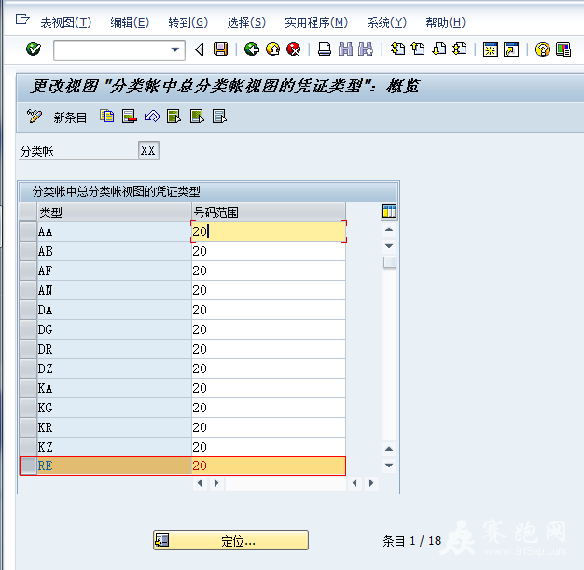Viewport: 584px width, 570px height.
Task: Click the green checkmark Enter icon
Action: pos(34,49)
